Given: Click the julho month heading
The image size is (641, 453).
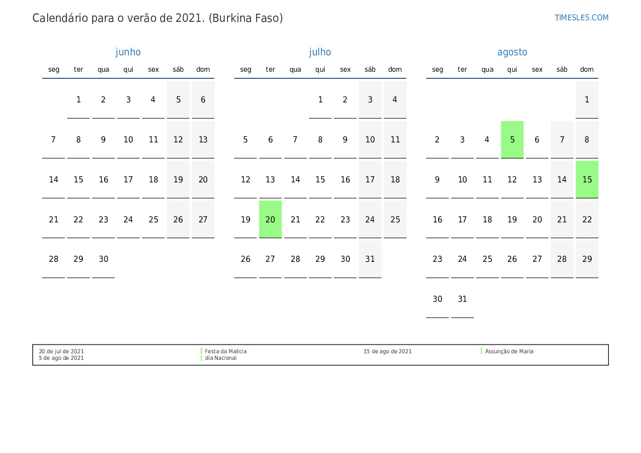Looking at the screenshot, I should [320, 52].
